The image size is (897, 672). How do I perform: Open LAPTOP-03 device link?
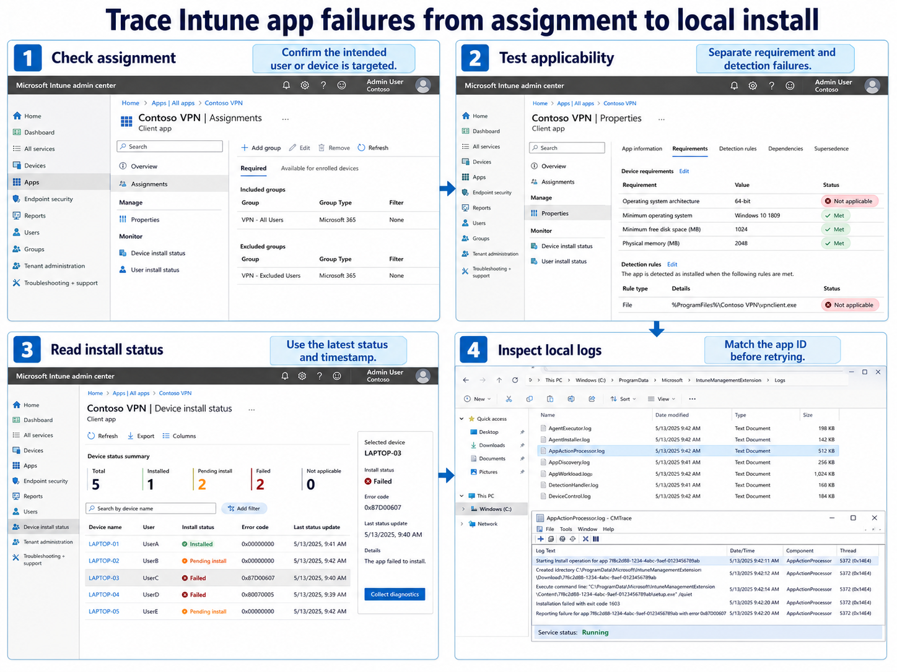[103, 578]
